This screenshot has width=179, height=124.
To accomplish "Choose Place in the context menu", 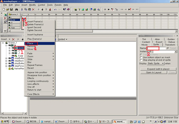I will 39,43.
